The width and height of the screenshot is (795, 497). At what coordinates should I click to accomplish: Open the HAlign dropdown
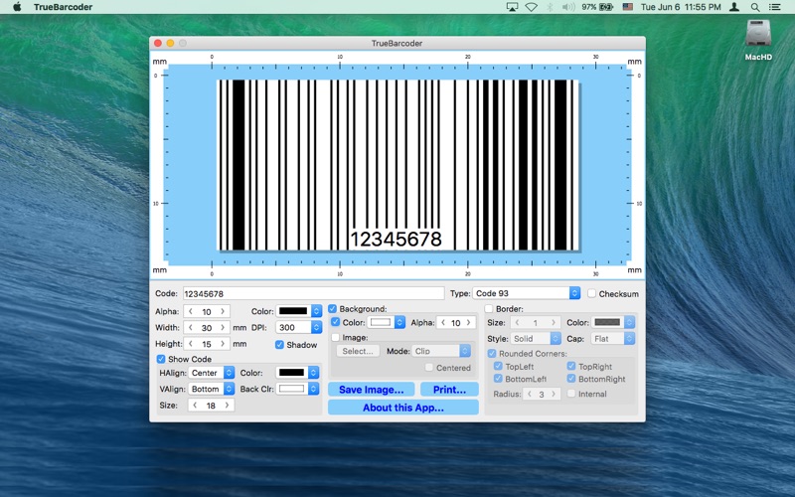click(x=211, y=373)
